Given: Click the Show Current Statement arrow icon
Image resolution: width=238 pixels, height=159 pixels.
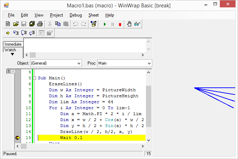Looking at the screenshot, I should pyautogui.click(x=8, y=33).
